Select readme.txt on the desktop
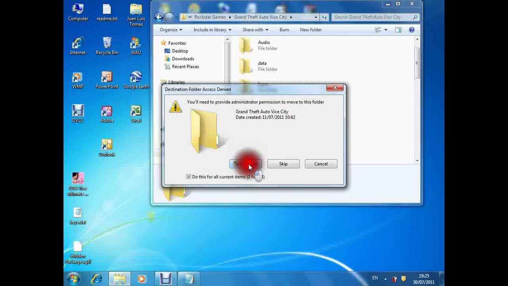This screenshot has width=508, height=286. click(107, 12)
